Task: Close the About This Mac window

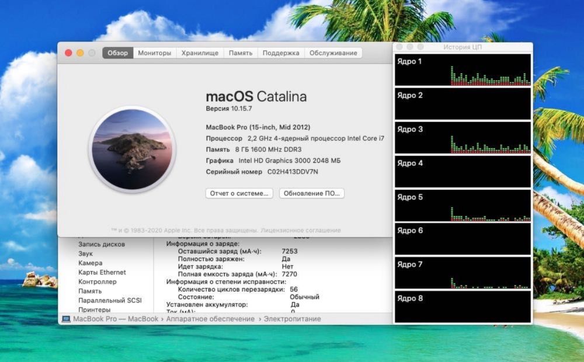Action: click(x=68, y=53)
